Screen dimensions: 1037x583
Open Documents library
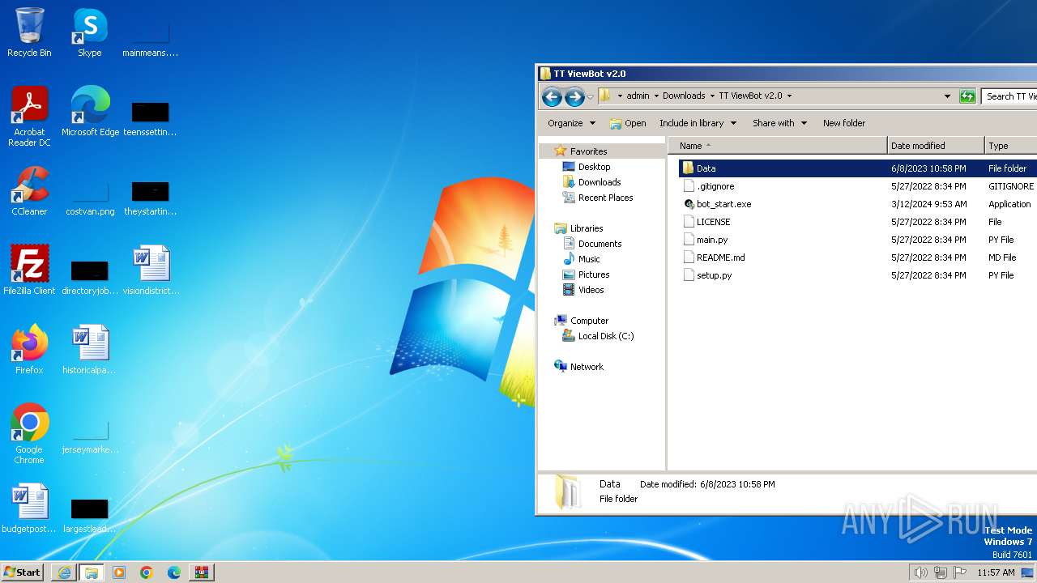point(600,244)
